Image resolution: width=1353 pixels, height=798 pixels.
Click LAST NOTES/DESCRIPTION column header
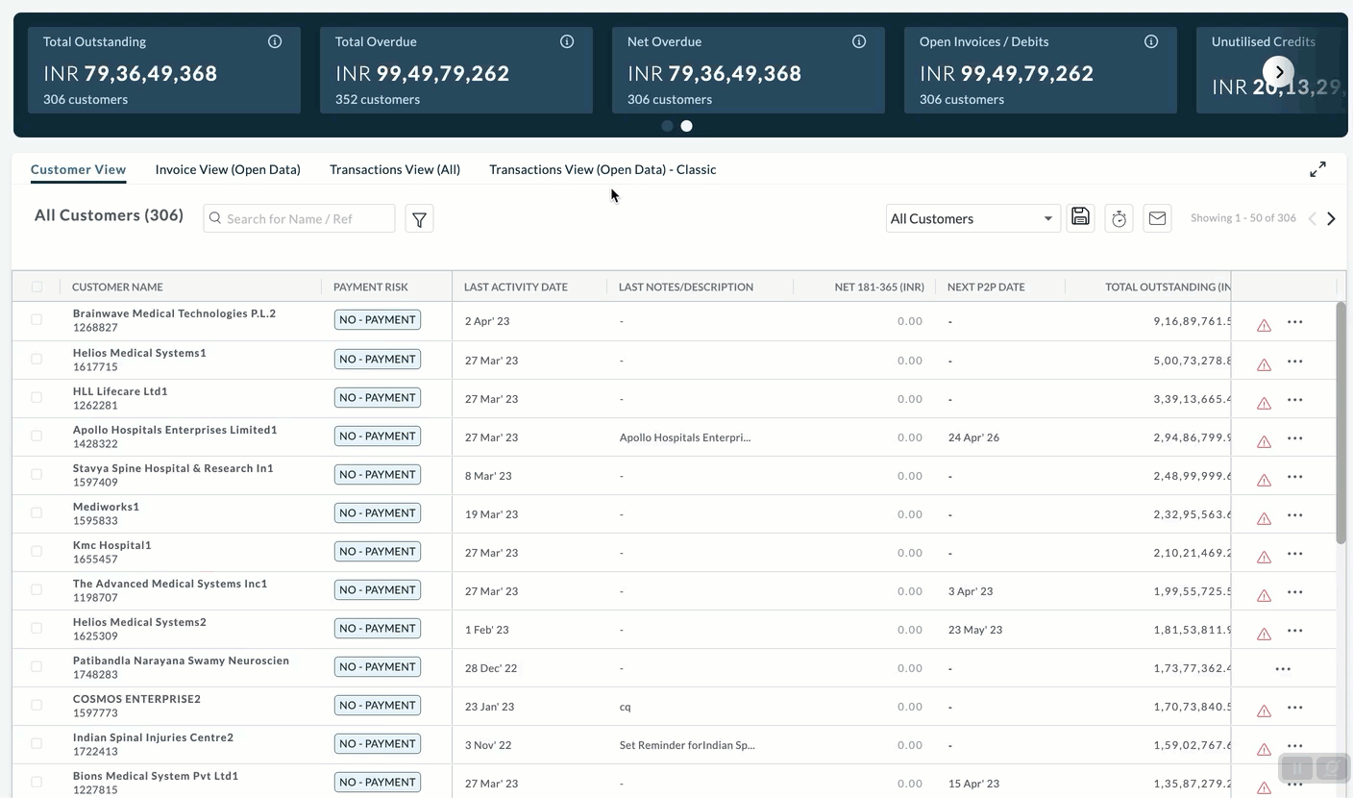pos(686,287)
